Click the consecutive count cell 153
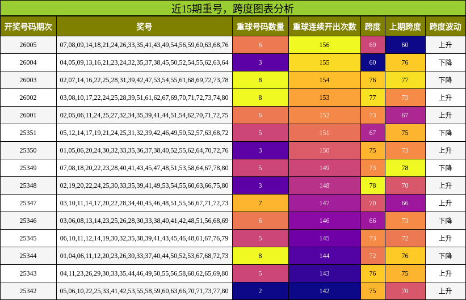 (325, 98)
